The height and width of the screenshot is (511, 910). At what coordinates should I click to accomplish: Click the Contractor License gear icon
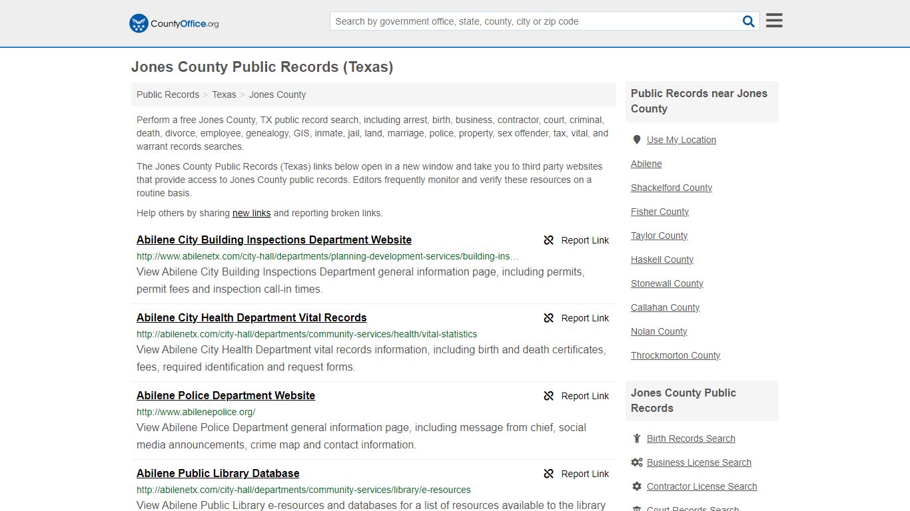637,486
